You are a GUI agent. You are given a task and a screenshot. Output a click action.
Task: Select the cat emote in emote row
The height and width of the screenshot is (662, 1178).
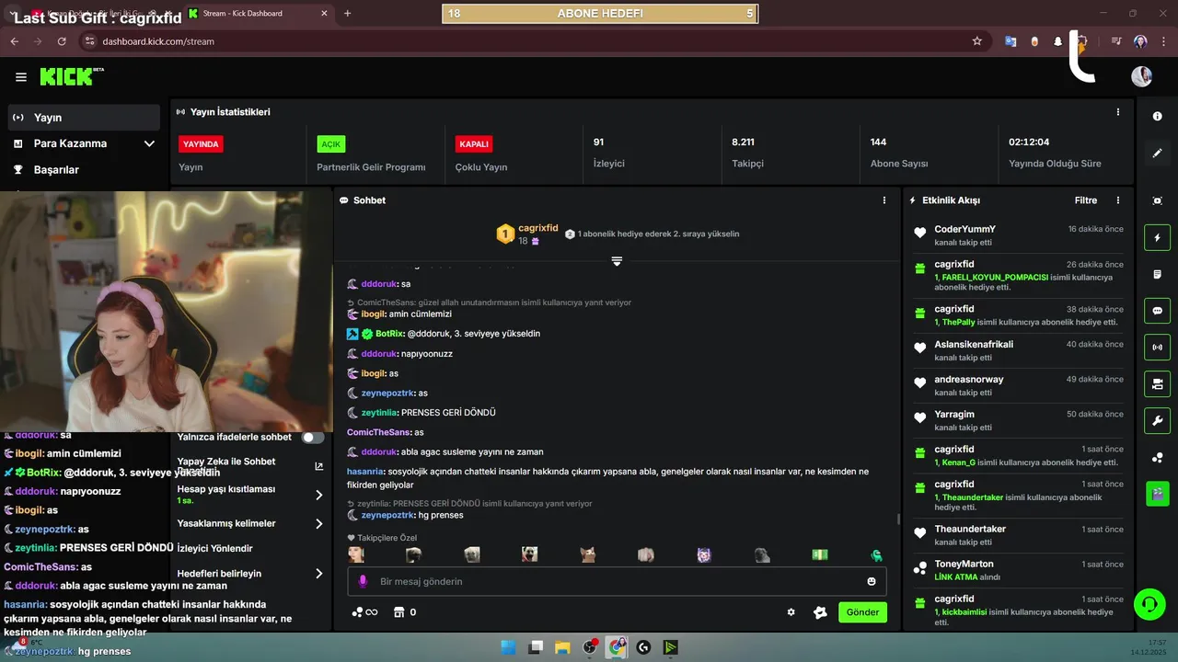coord(587,555)
